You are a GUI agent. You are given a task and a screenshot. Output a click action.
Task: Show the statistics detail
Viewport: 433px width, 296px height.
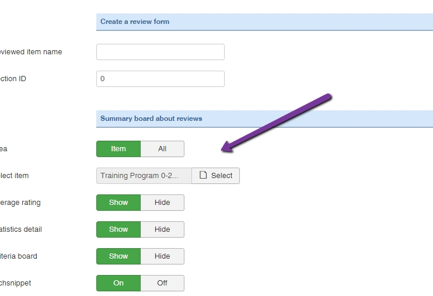tap(118, 229)
